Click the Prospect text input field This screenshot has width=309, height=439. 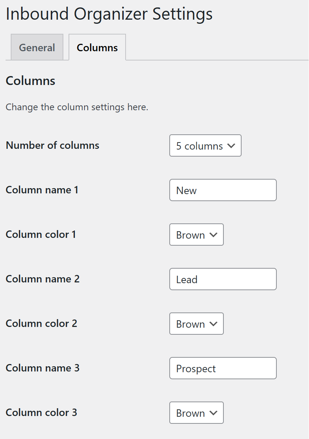pos(223,368)
